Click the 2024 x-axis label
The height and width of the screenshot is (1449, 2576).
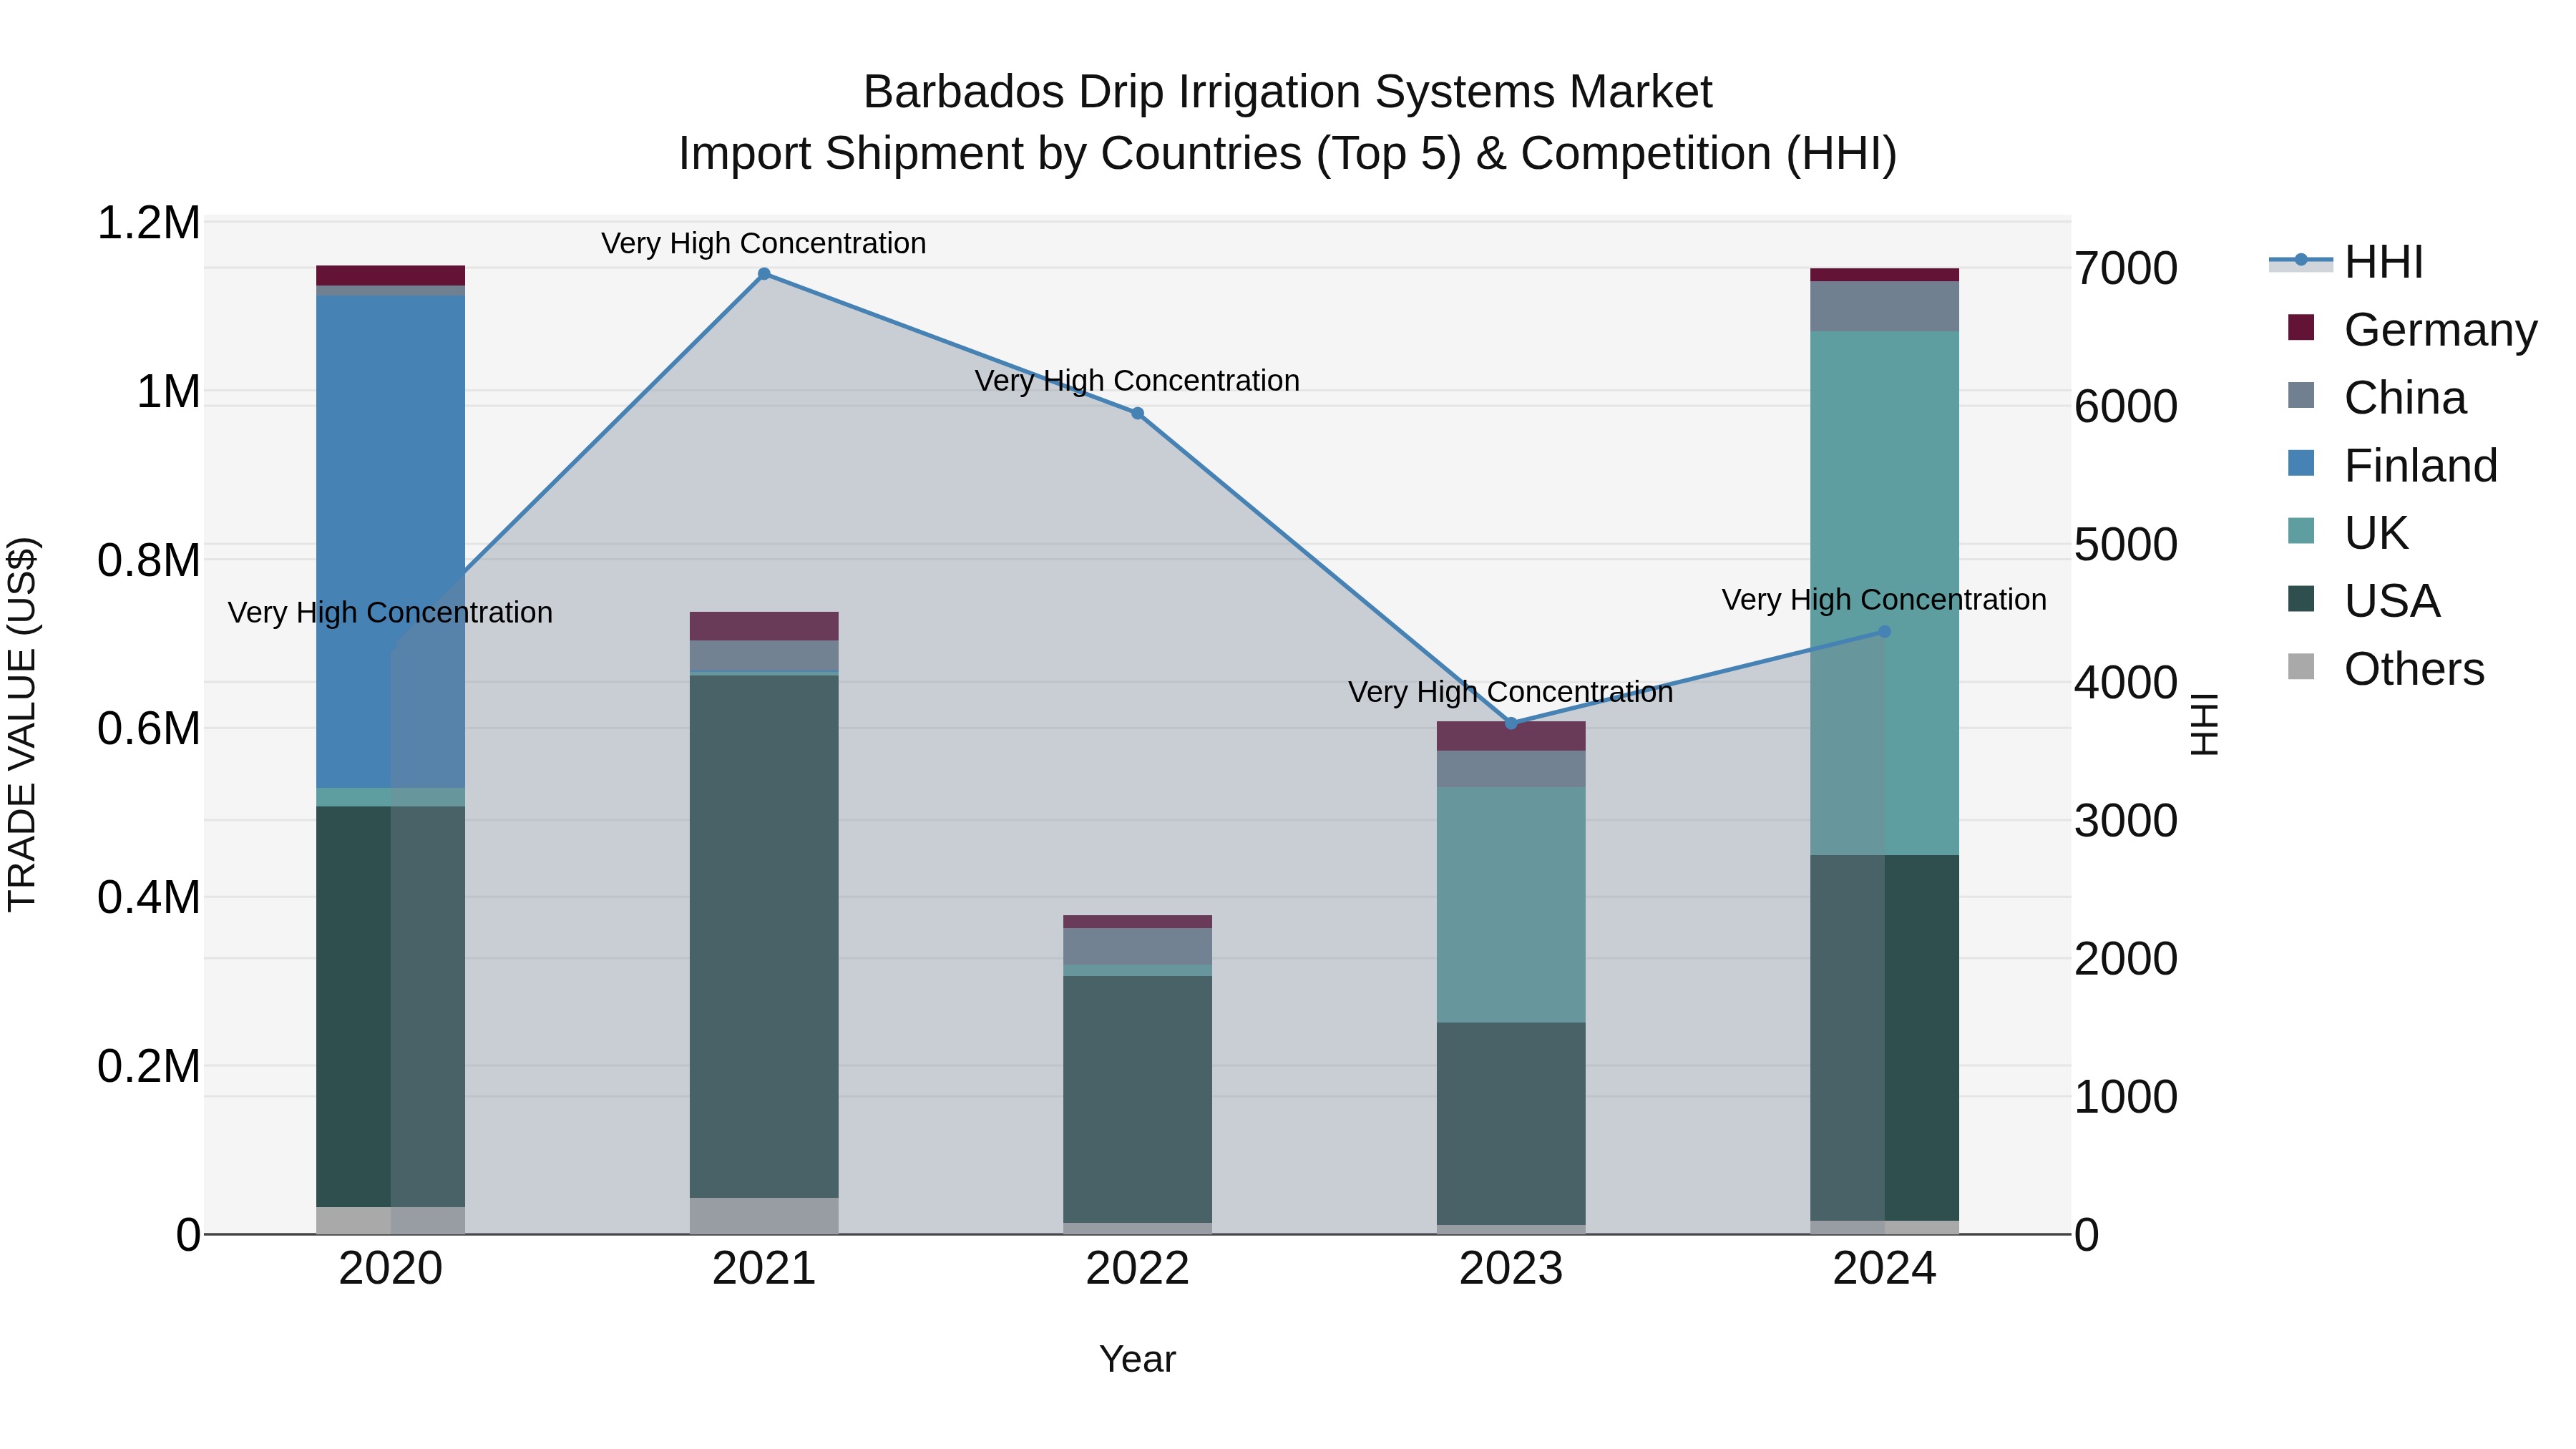click(x=1884, y=1269)
